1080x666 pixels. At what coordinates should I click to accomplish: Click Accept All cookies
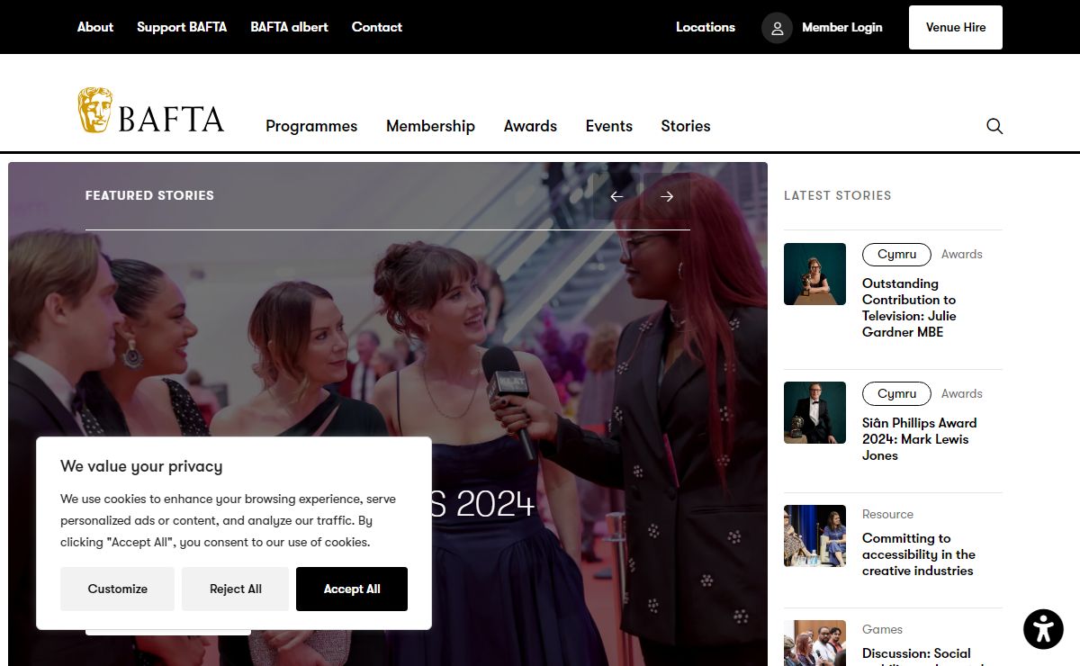coord(352,589)
